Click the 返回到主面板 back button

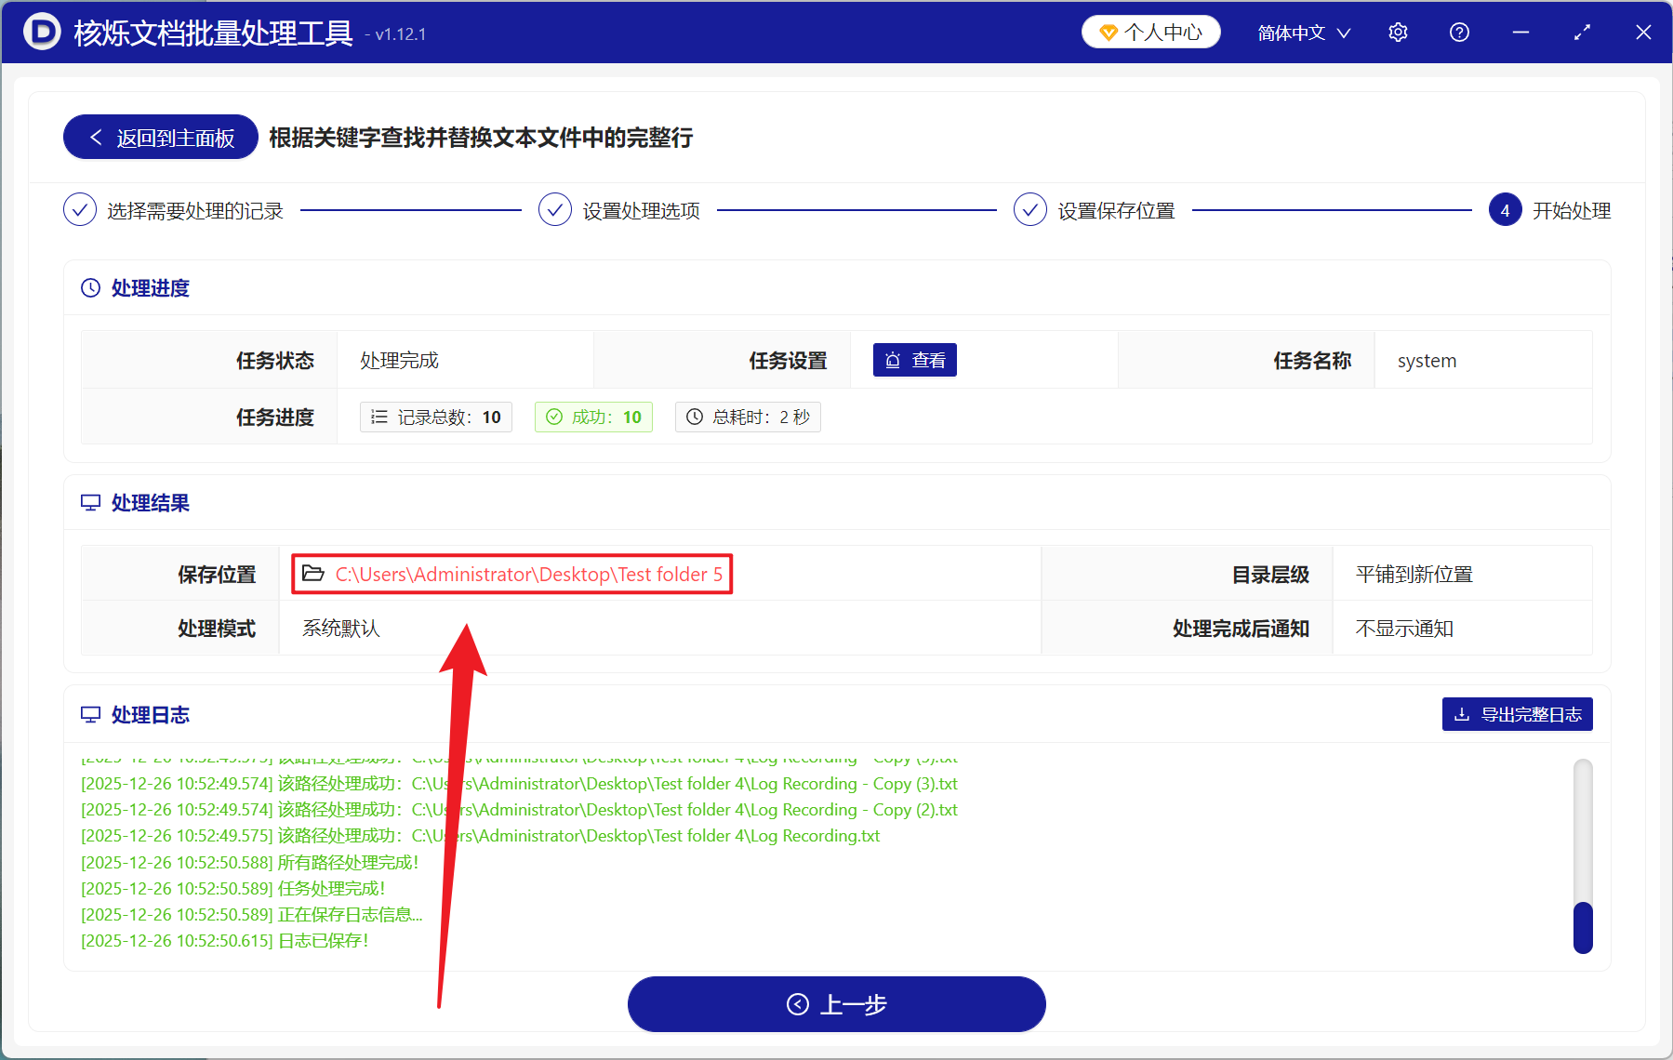coord(159,137)
